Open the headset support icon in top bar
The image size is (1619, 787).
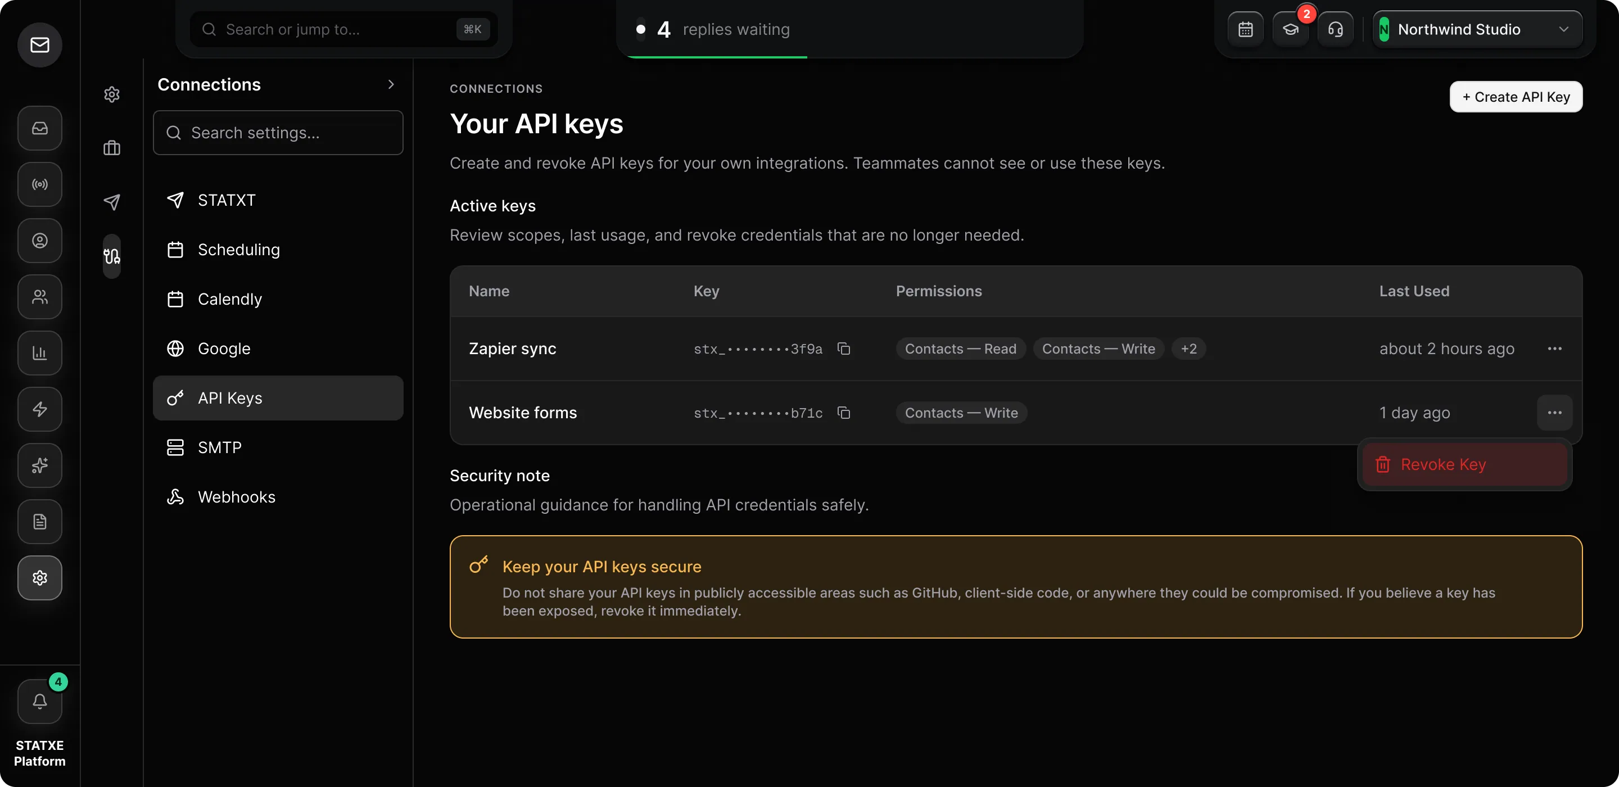[x=1335, y=30]
